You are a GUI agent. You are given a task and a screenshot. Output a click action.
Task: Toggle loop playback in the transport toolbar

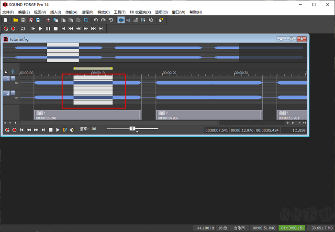coord(23,29)
